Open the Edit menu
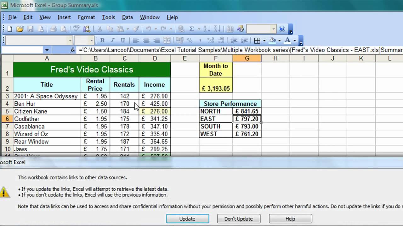 28,17
